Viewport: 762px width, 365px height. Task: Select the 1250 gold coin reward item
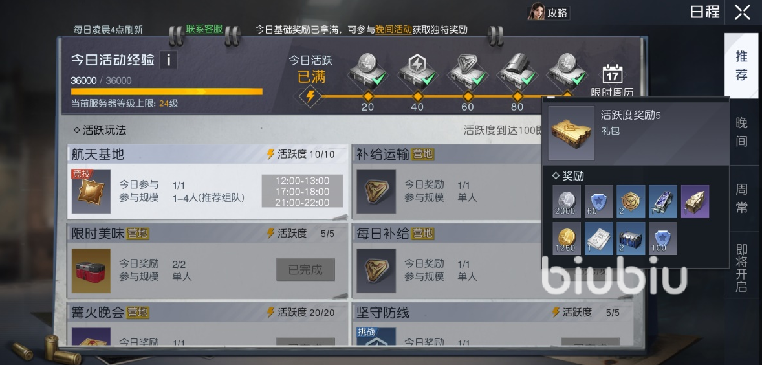tap(567, 238)
